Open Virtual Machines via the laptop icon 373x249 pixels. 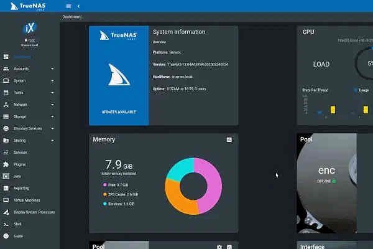click(6, 200)
